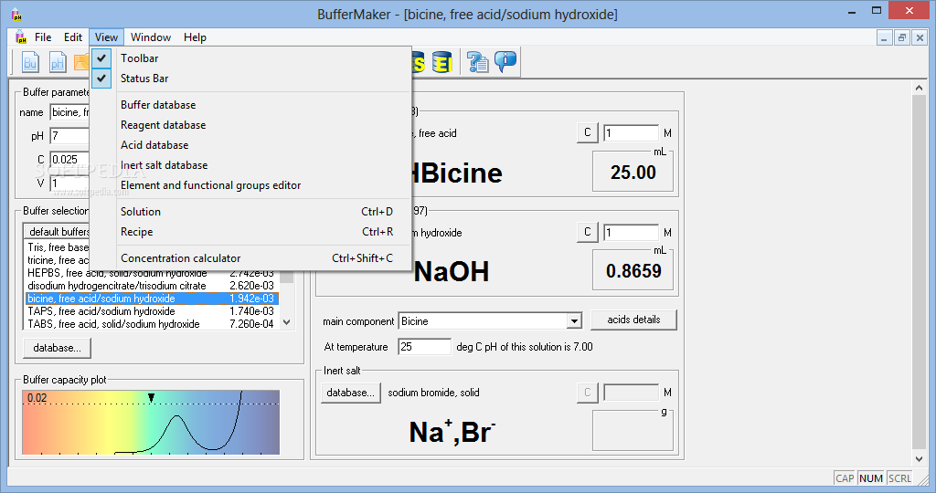The height and width of the screenshot is (493, 936).
Task: Choose Inert salt database menu entry
Action: (x=250, y=165)
